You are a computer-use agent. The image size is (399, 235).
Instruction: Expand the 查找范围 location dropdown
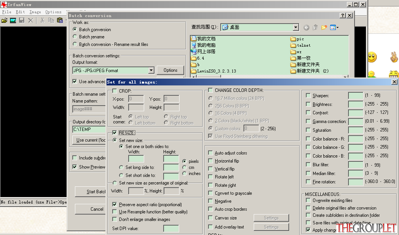coord(296,27)
